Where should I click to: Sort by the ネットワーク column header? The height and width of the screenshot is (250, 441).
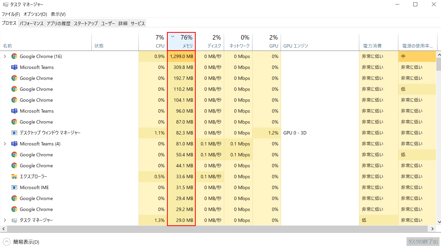238,42
